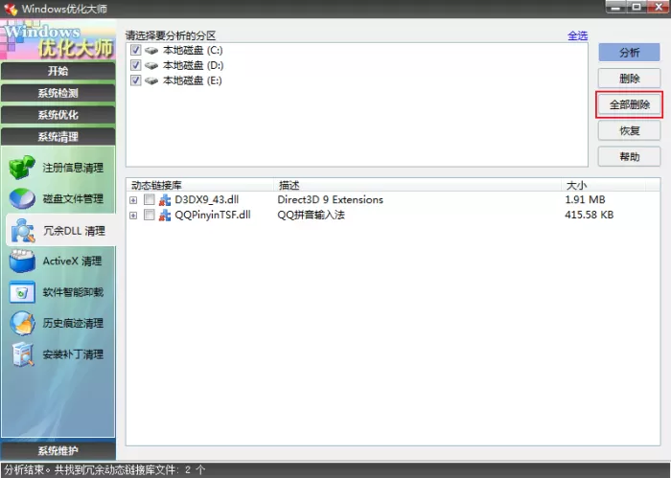The image size is (671, 478).
Task: Click the 1.91 MB size value
Action: [585, 199]
